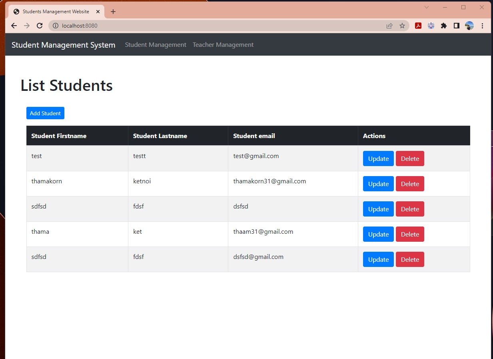Toggle the browser side panel icon
The height and width of the screenshot is (359, 493).
point(456,26)
